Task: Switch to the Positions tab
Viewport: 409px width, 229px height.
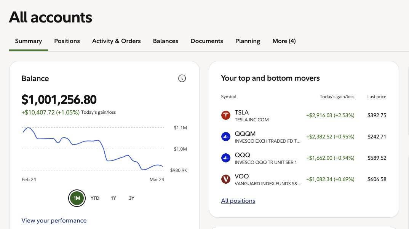Action: coord(67,41)
